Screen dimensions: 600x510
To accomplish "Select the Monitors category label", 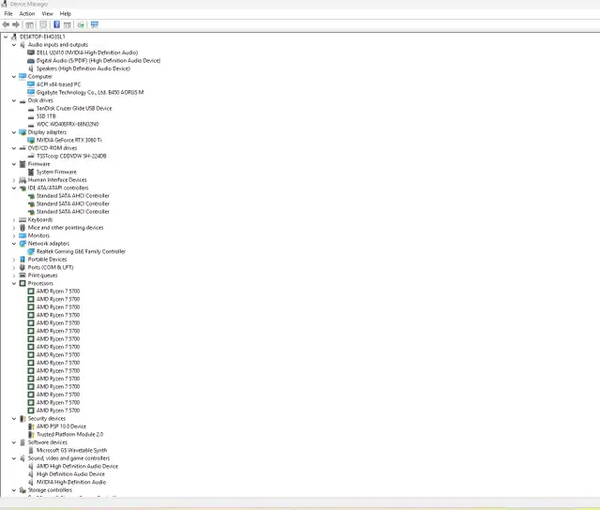I will [x=38, y=235].
